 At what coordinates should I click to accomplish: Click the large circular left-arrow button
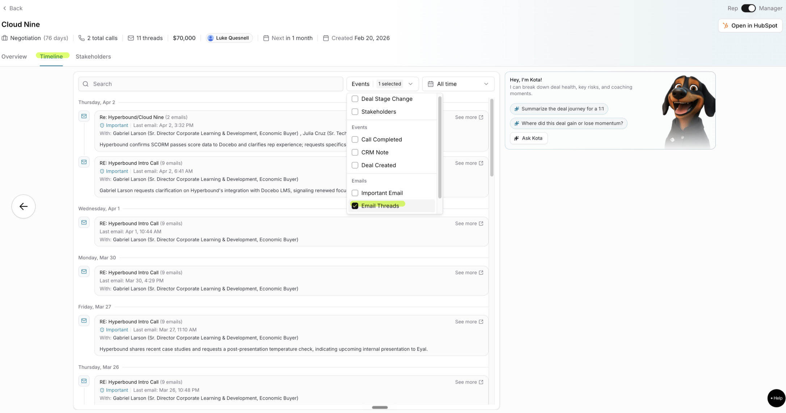pyautogui.click(x=24, y=206)
